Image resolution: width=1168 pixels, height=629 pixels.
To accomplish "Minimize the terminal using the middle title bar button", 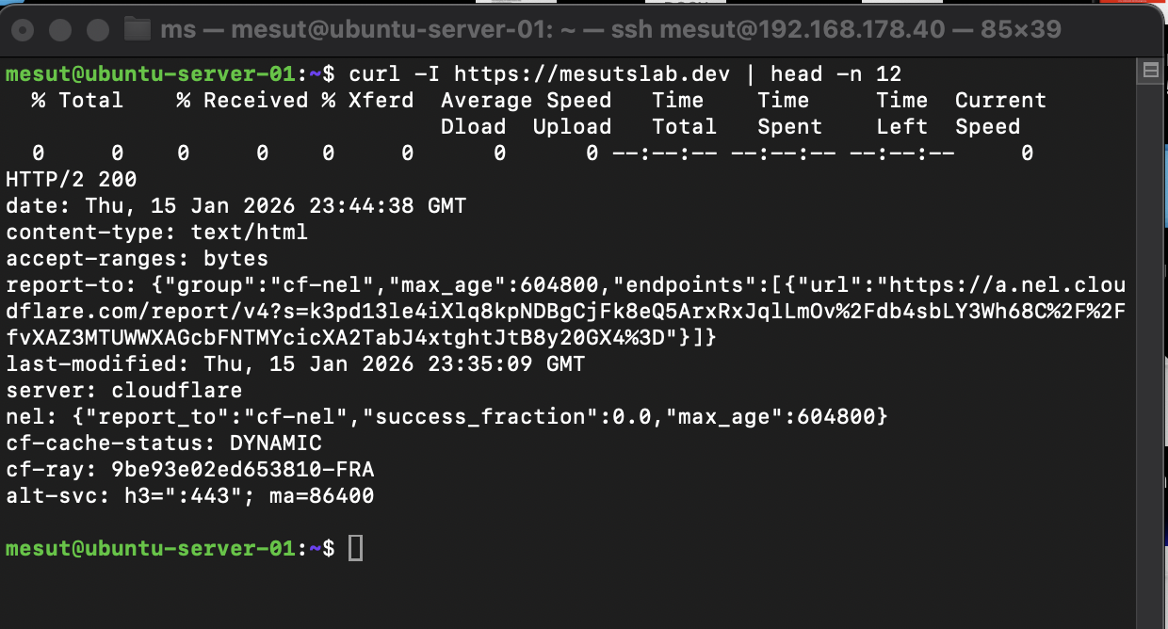I will [x=60, y=30].
